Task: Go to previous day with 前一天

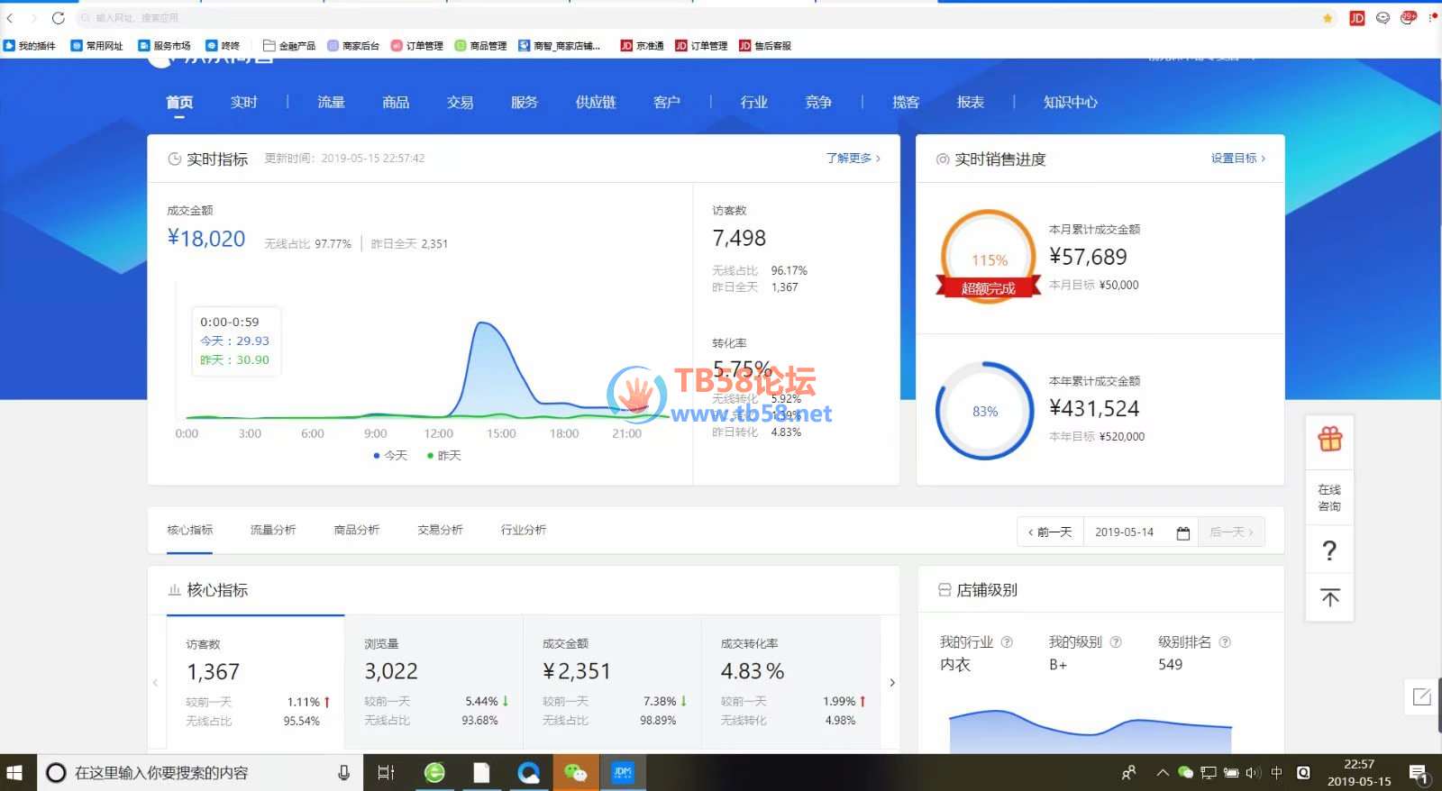Action: pos(1050,532)
